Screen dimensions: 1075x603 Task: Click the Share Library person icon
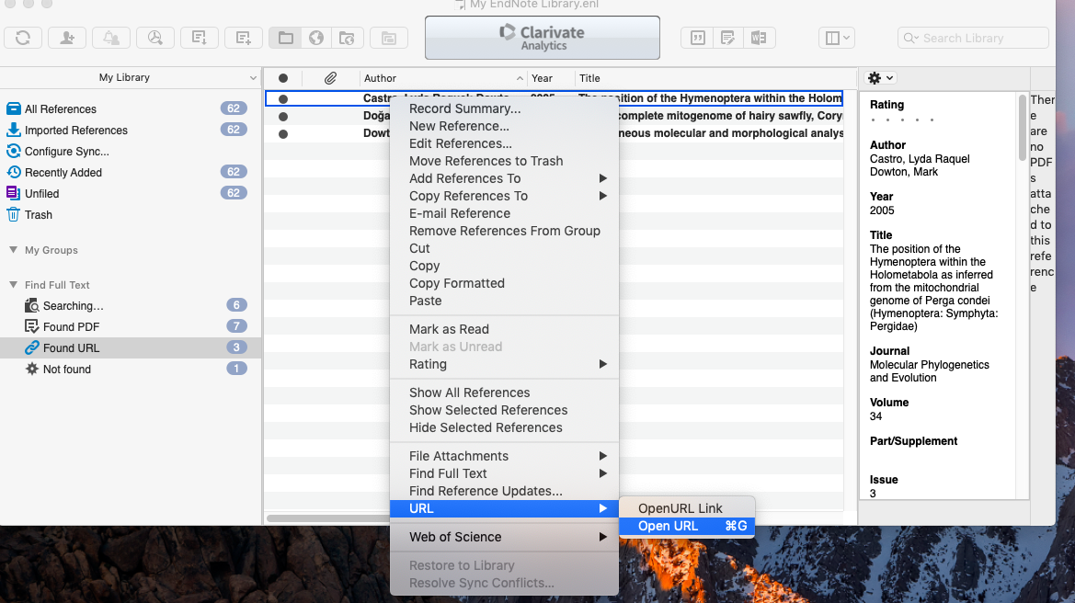point(66,38)
